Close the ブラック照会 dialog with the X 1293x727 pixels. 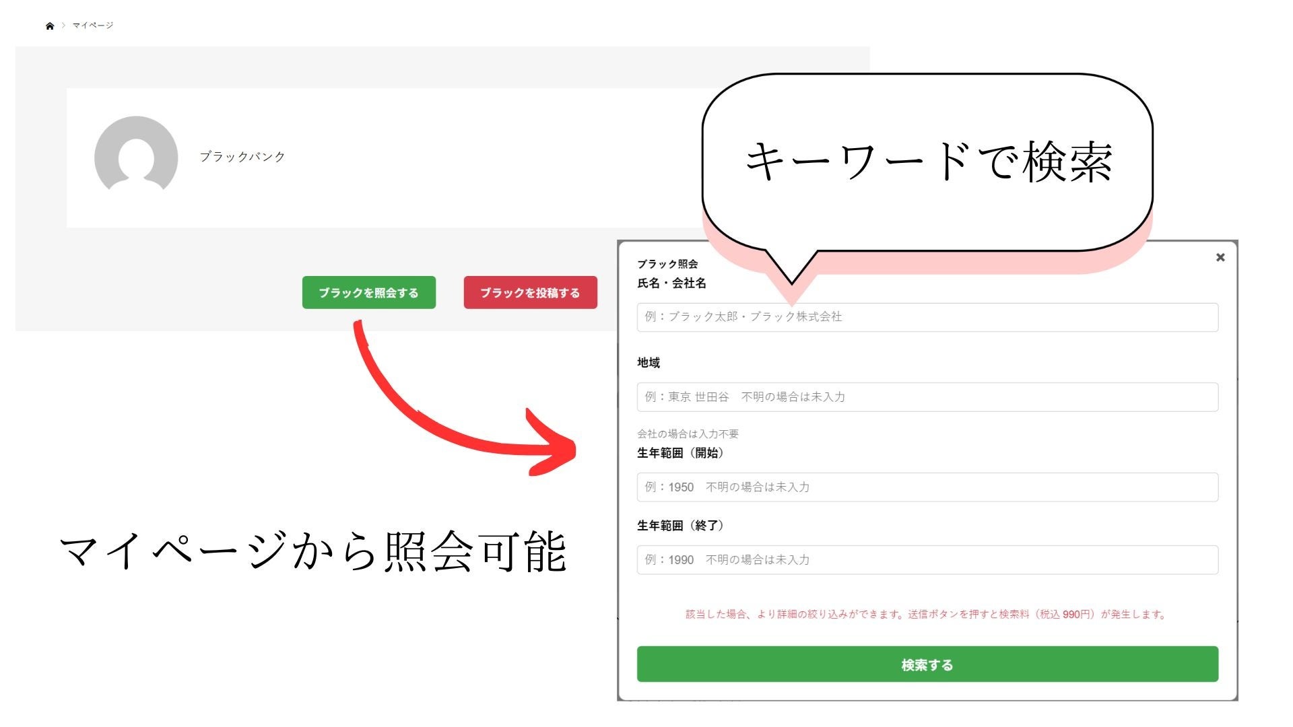pos(1220,257)
